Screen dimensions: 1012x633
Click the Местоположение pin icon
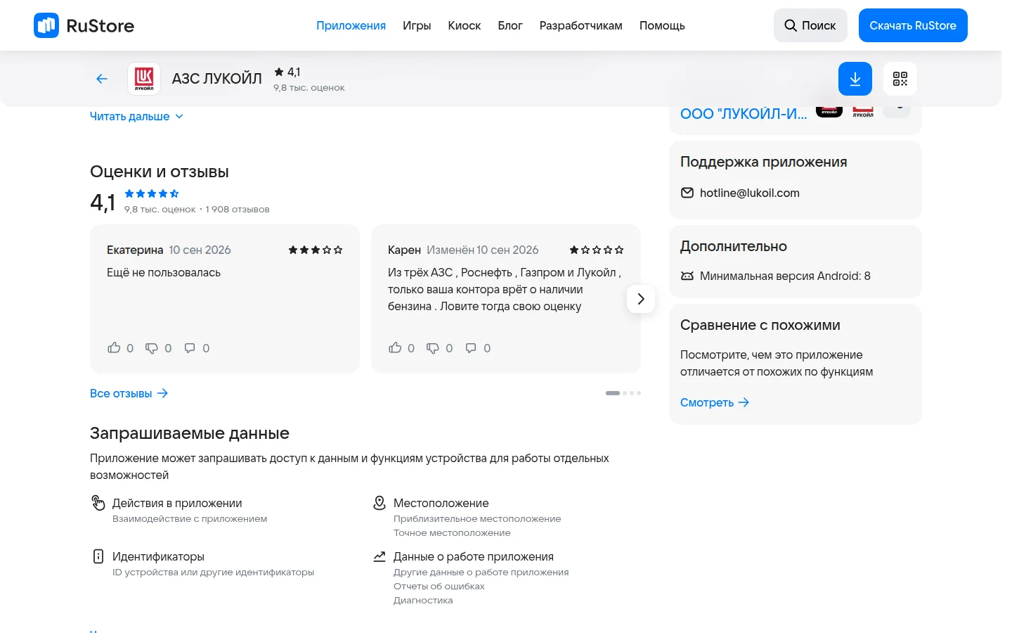pos(379,503)
